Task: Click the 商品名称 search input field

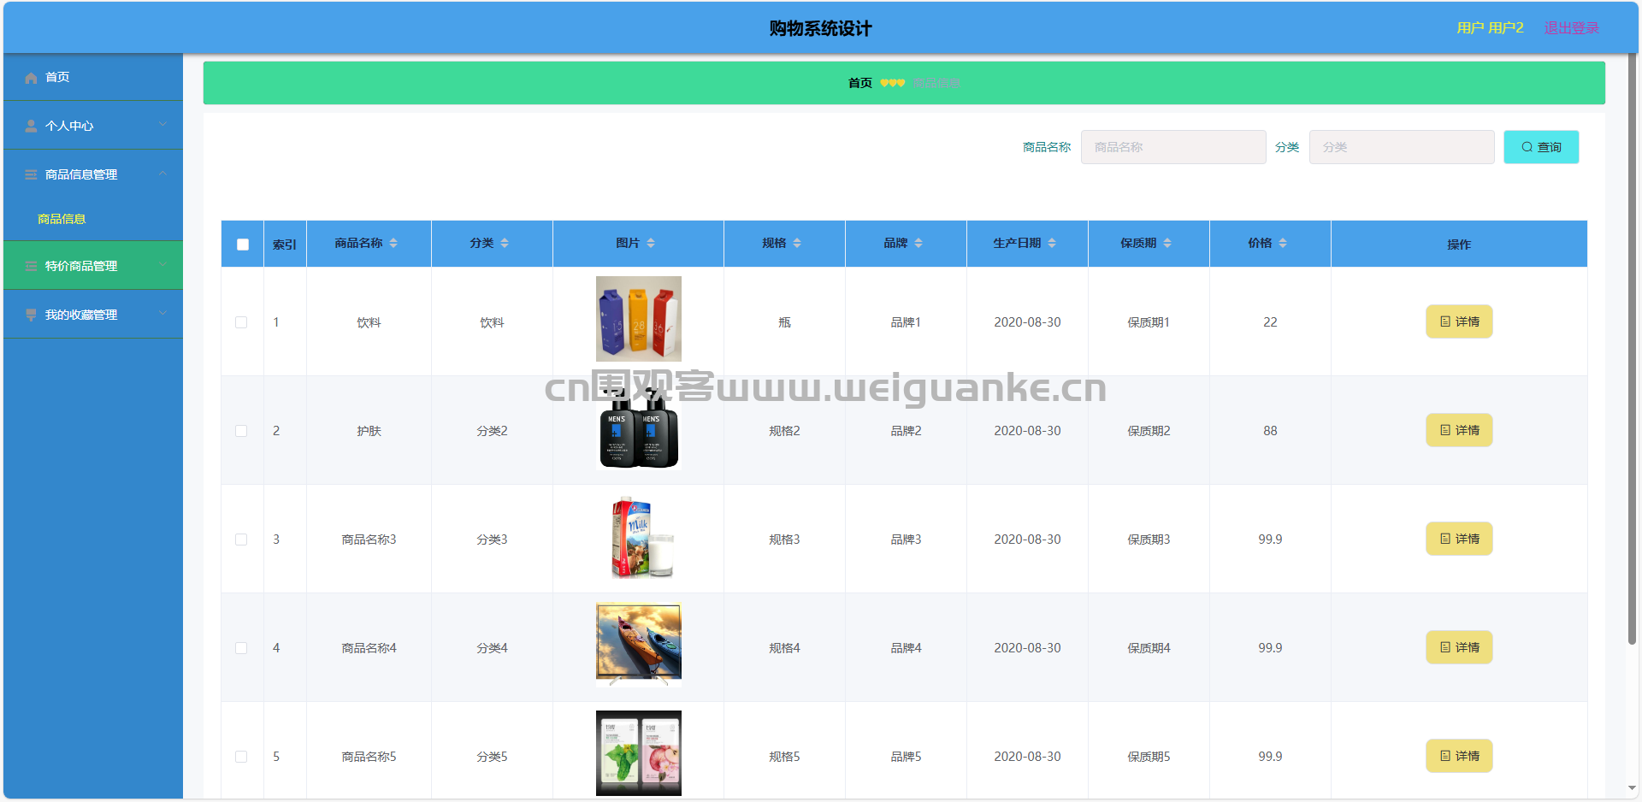Action: [x=1172, y=147]
